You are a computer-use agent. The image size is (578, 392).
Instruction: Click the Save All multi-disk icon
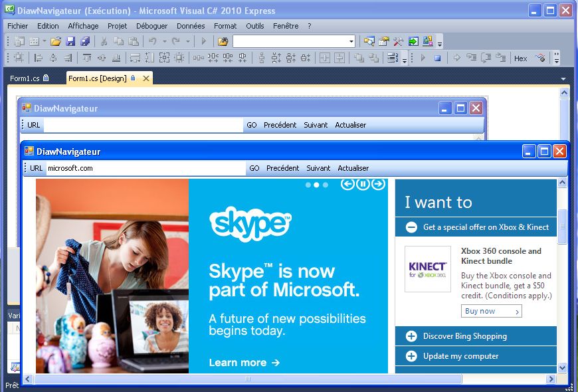pyautogui.click(x=85, y=41)
